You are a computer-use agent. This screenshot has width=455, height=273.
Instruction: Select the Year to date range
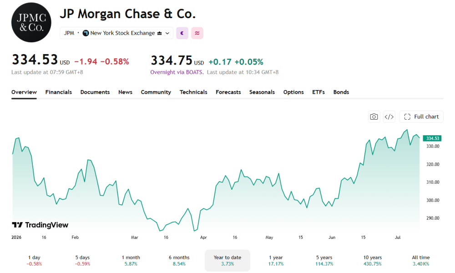click(227, 261)
